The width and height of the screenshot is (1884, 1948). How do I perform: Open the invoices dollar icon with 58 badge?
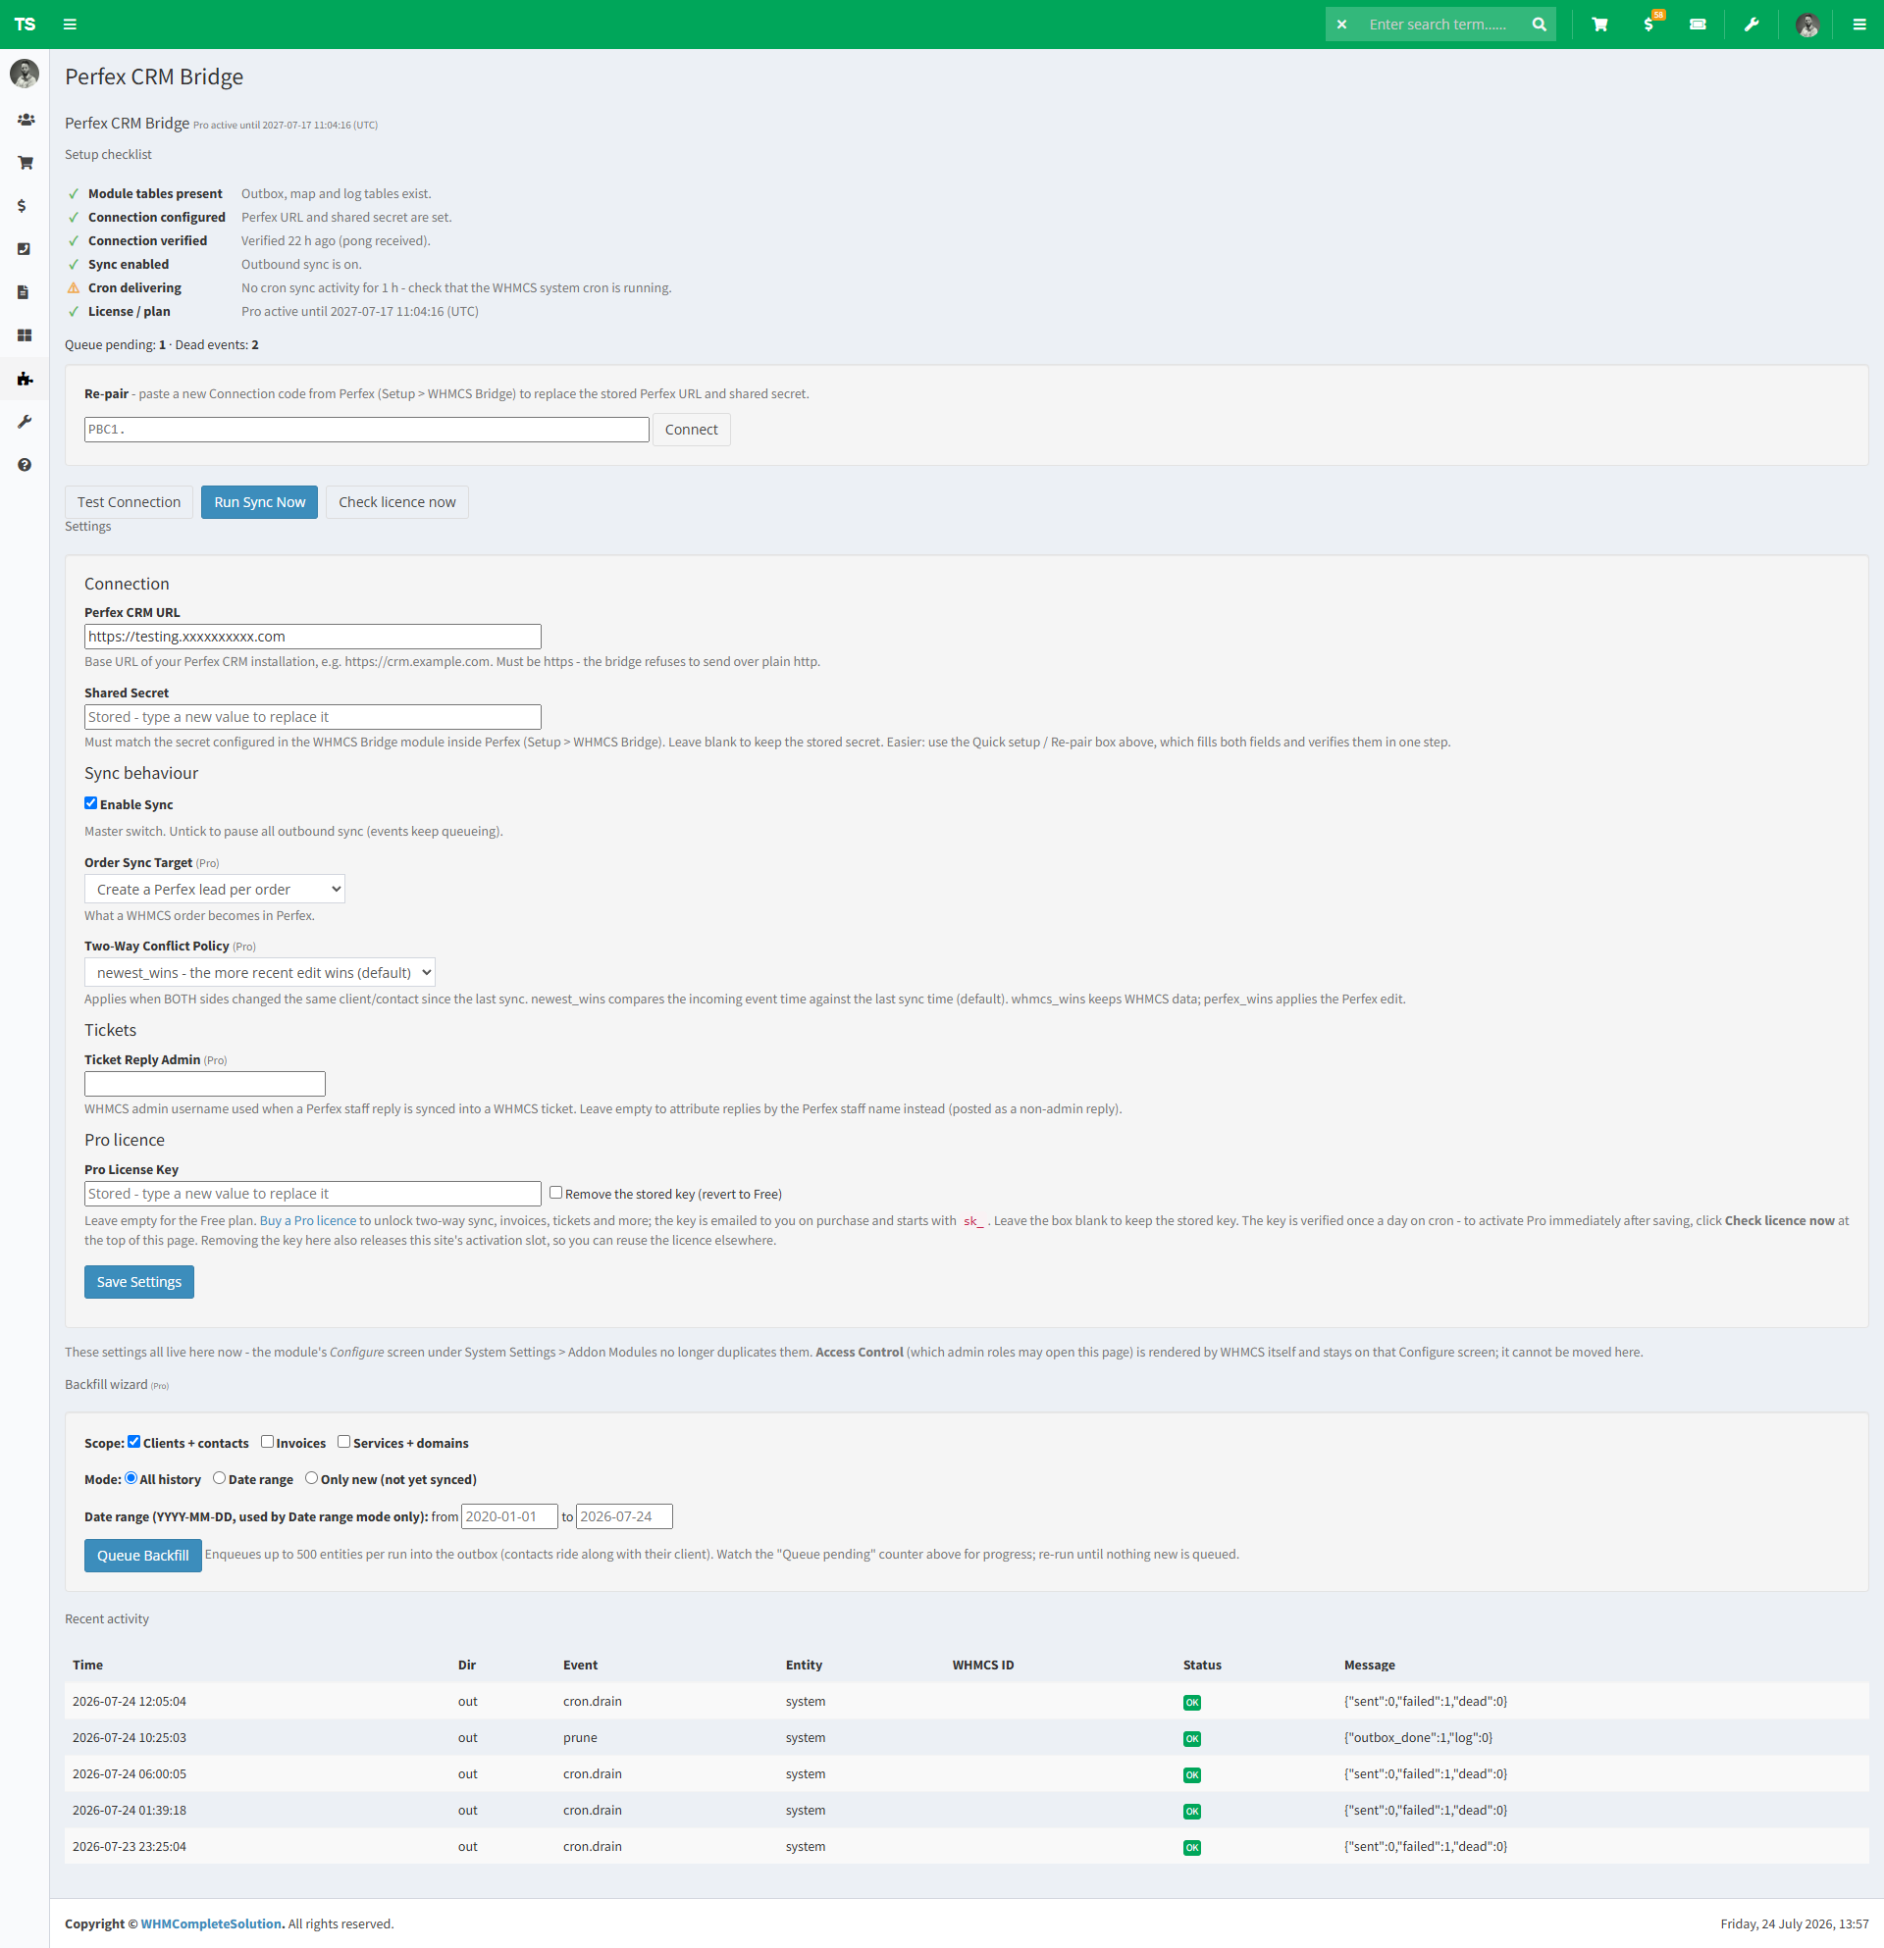coord(1649,23)
